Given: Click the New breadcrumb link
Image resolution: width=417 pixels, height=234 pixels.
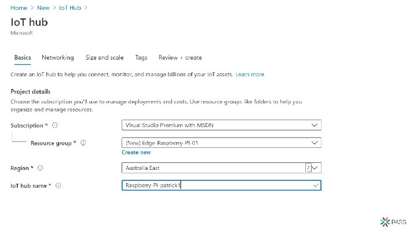Looking at the screenshot, I should coord(43,8).
